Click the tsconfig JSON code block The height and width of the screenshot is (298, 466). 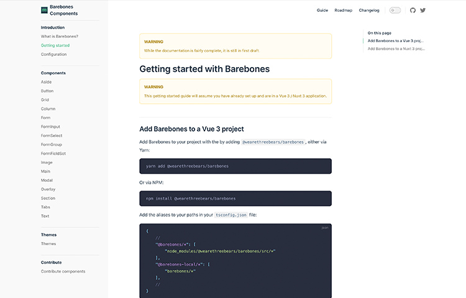click(235, 261)
